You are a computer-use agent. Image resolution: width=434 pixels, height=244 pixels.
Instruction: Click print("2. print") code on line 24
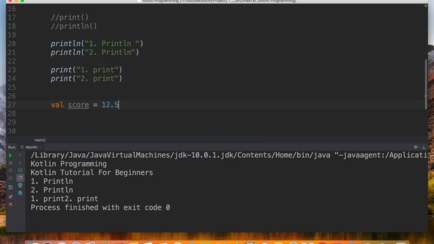pos(86,79)
